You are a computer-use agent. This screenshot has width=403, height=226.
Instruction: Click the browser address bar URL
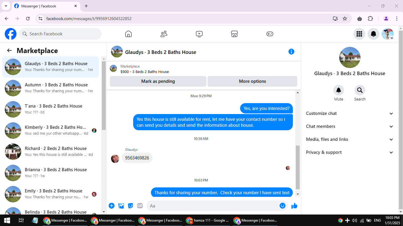pos(89,19)
